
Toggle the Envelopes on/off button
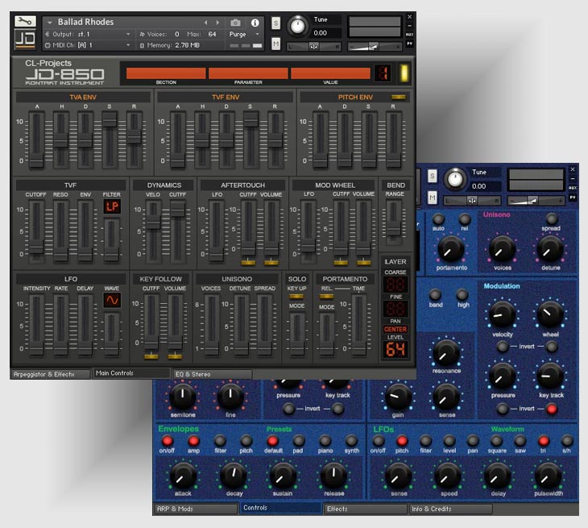(168, 441)
